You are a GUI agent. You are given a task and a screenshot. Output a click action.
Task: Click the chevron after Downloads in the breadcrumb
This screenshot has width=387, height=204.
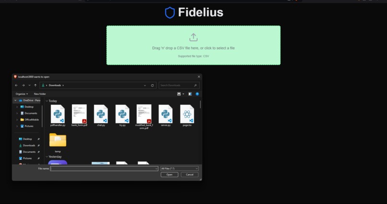63,85
